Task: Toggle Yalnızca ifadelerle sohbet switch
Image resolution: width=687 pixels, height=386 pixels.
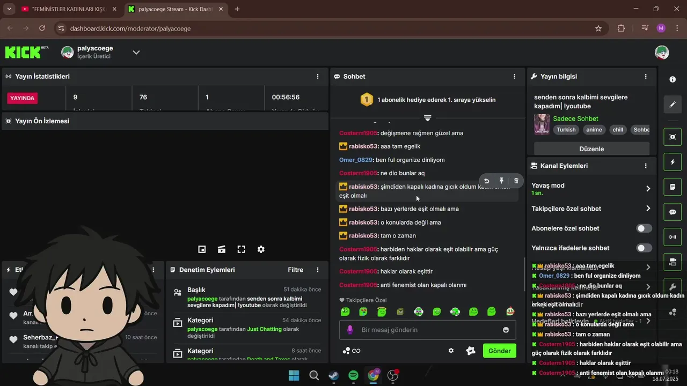Action: point(644,248)
